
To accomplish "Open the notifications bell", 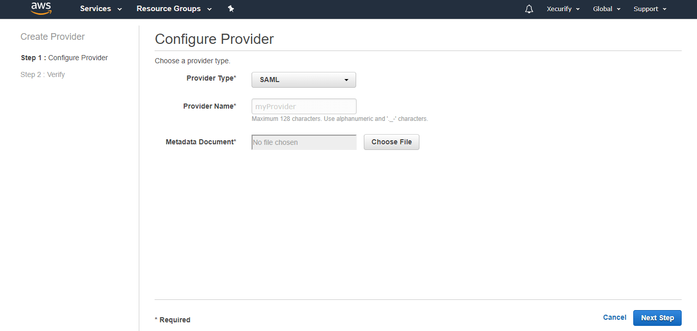I will coord(529,9).
